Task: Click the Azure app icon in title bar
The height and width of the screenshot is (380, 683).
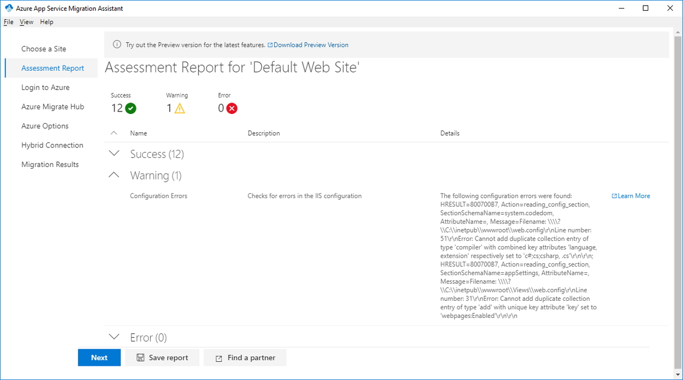Action: click(9, 9)
